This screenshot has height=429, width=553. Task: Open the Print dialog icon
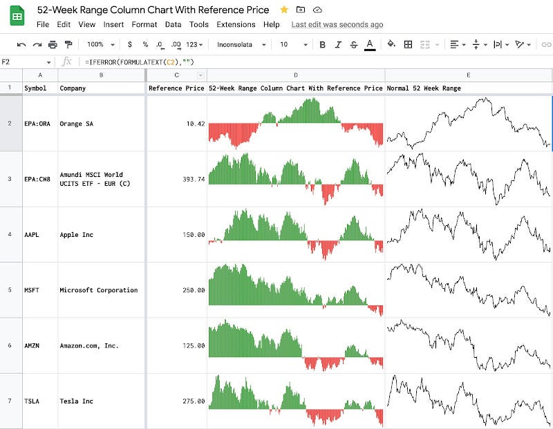(x=53, y=44)
